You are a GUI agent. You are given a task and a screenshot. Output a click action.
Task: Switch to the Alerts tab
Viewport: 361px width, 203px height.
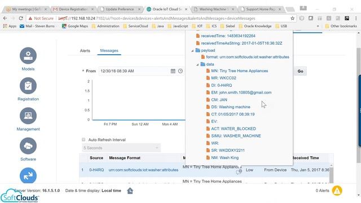coord(85,51)
